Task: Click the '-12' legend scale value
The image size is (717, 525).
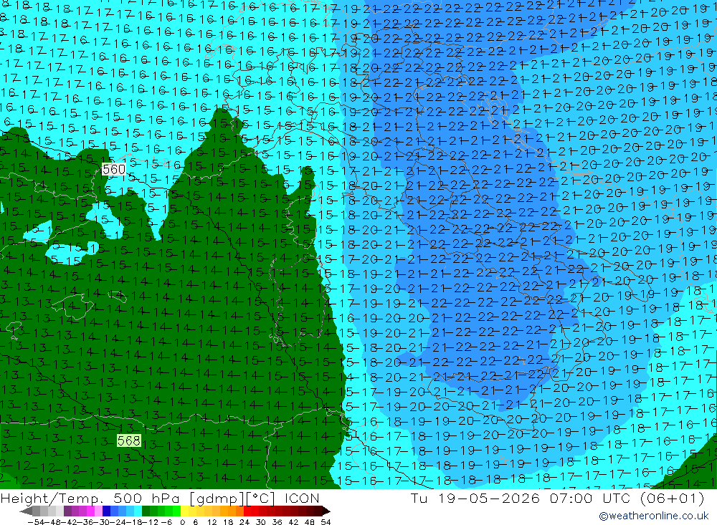Action: (151, 522)
